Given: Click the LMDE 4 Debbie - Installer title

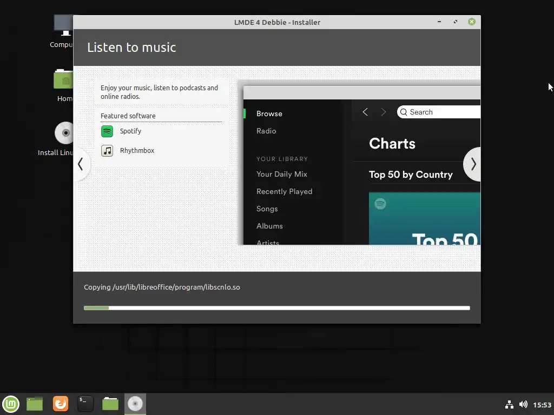Looking at the screenshot, I should (x=277, y=22).
